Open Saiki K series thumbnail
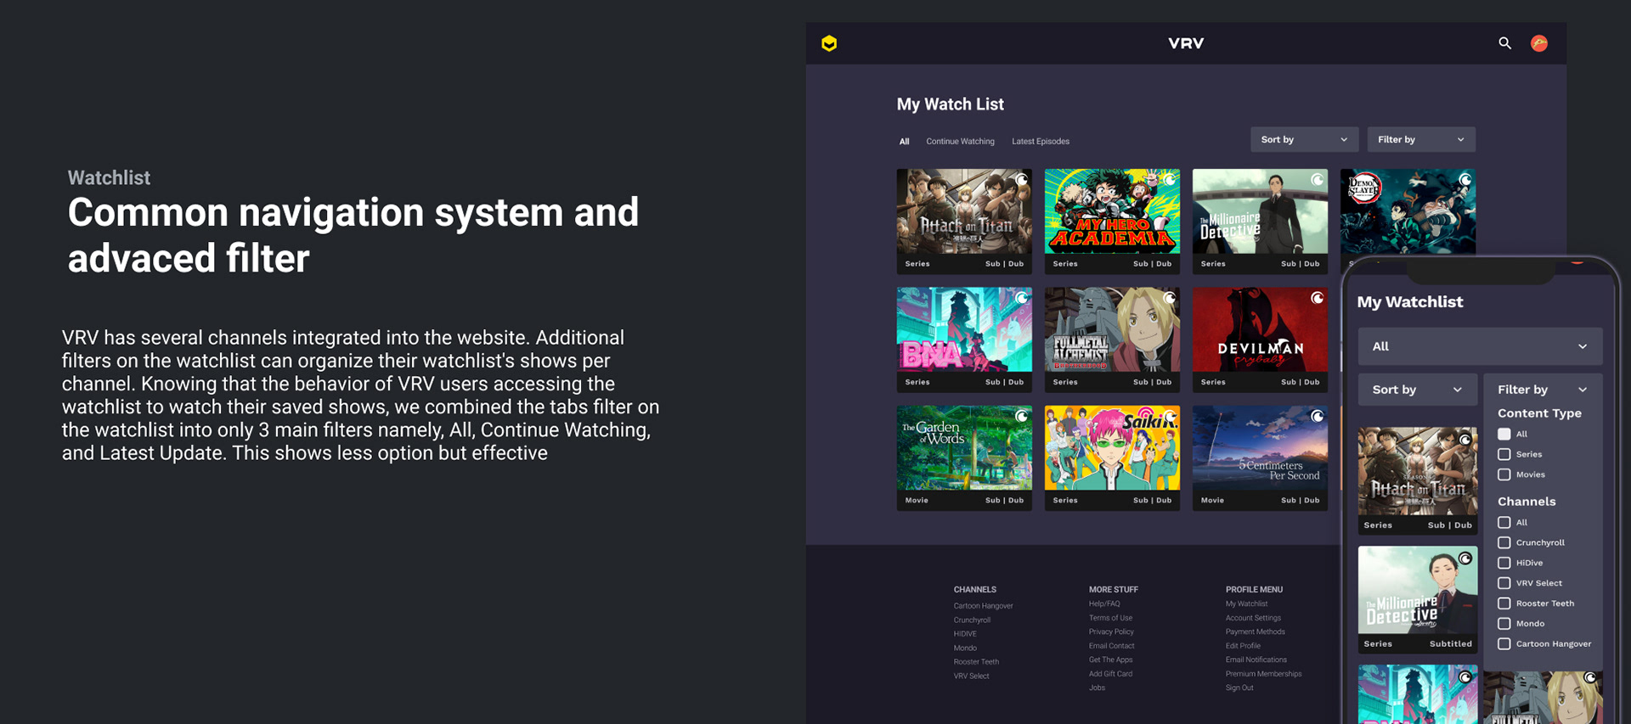The width and height of the screenshot is (1631, 724). click(1112, 447)
